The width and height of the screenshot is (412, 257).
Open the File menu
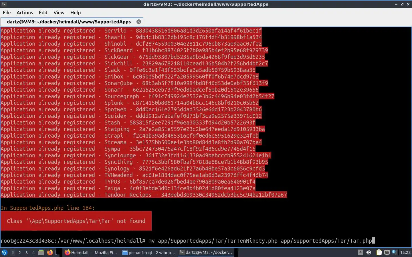click(7, 13)
